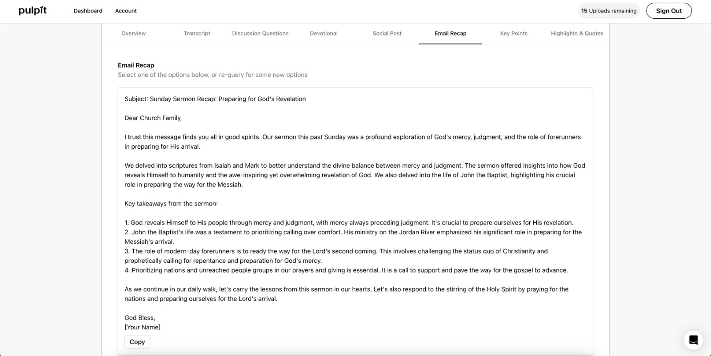The width and height of the screenshot is (711, 356).
Task: Open the chat widget icon
Action: (x=693, y=340)
